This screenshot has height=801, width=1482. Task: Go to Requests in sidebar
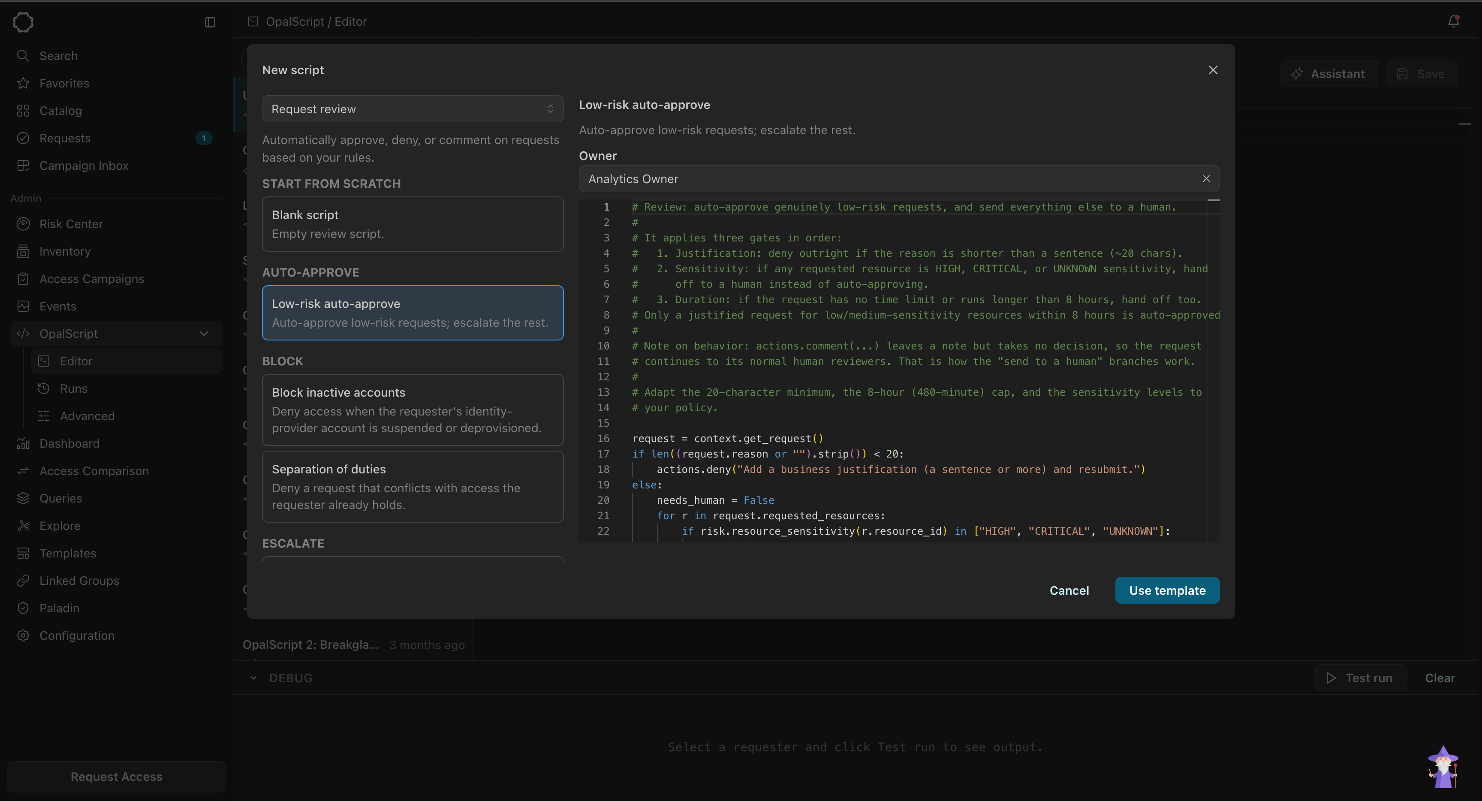(116, 138)
